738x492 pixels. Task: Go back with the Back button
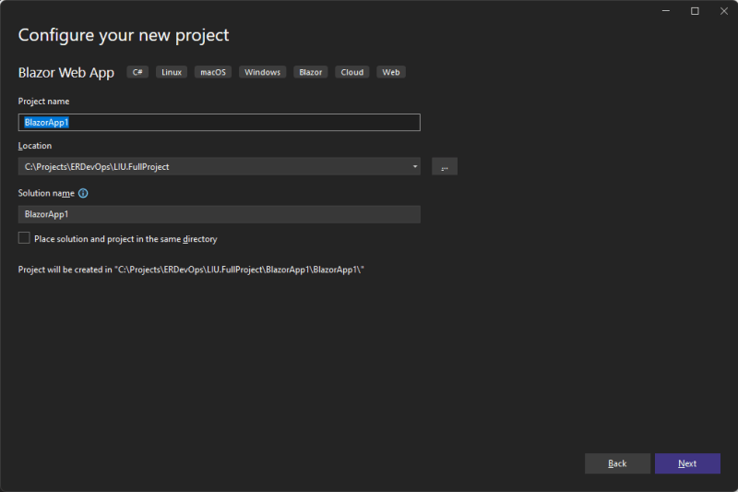617,463
